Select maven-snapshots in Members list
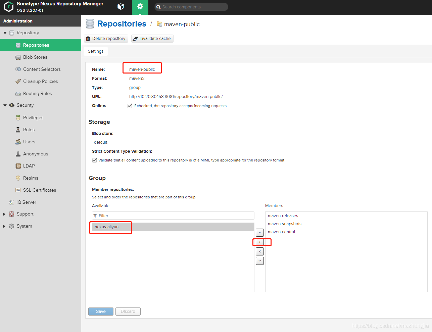The image size is (432, 332). coord(346,224)
